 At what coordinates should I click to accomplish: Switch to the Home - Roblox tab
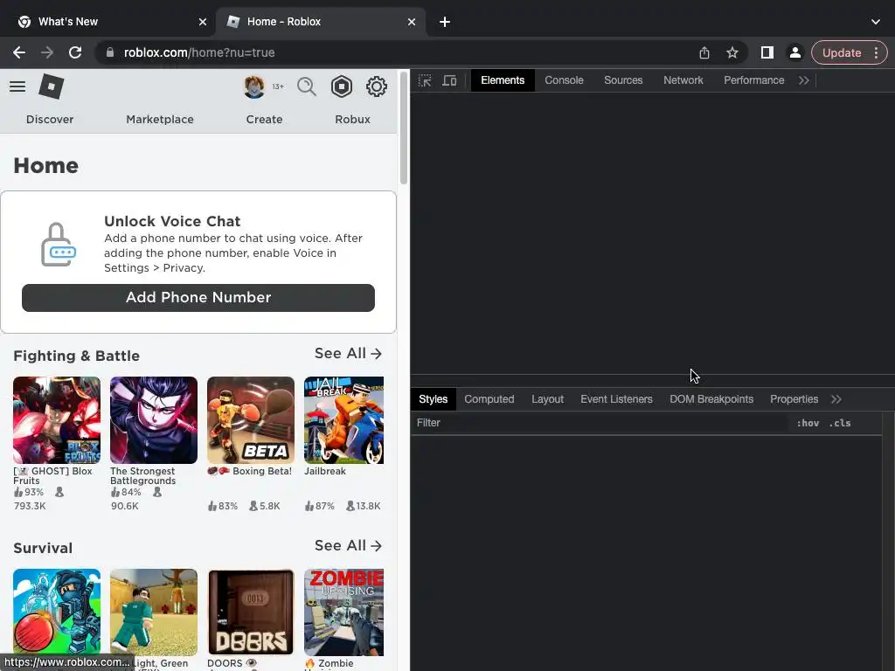click(322, 22)
